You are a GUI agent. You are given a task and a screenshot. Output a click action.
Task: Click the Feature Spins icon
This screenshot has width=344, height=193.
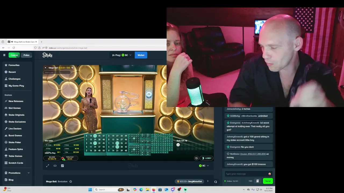pyautogui.click(x=6, y=149)
